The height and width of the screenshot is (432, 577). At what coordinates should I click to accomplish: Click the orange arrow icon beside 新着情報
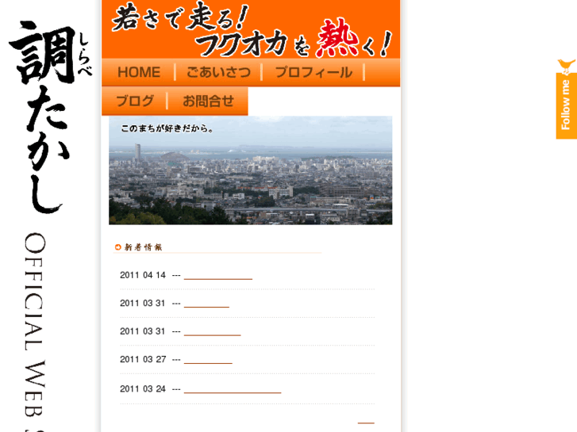[x=117, y=247]
